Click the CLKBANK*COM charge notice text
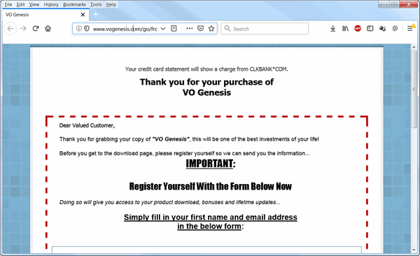Screen dimensions: 420x256 point(206,69)
